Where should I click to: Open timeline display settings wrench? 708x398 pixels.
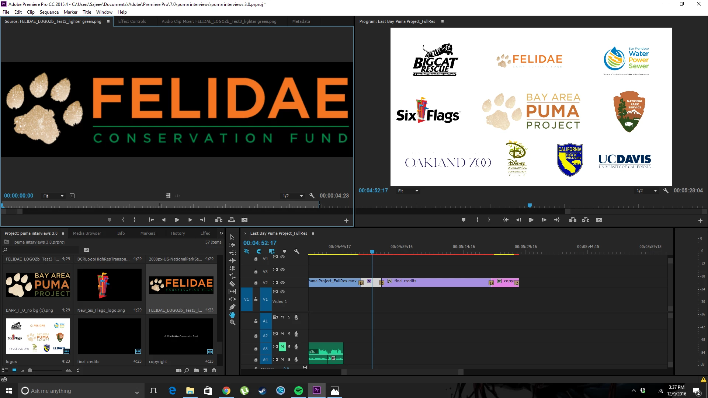[x=297, y=251]
